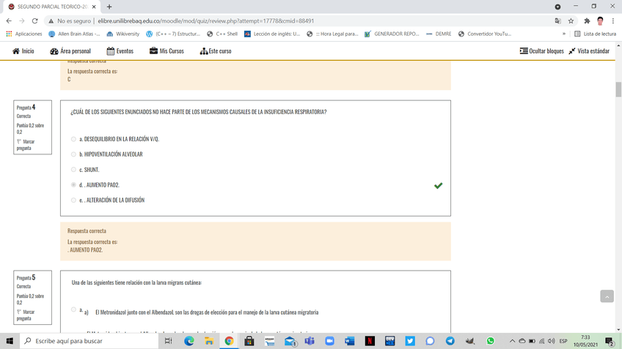Image resolution: width=622 pixels, height=349 pixels.
Task: Open Aplicaciones bookmarks shortcut
Action: coord(24,34)
